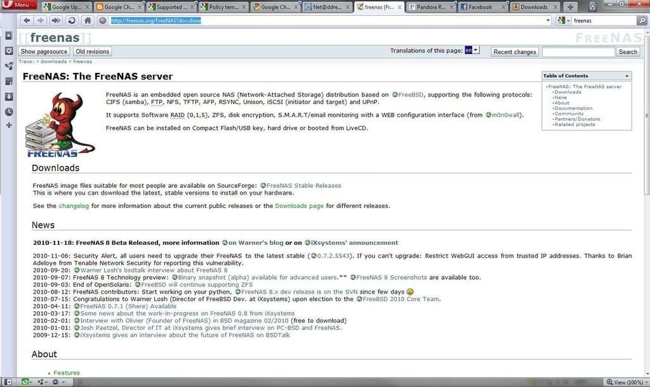
Task: Open a new tab with plus button
Action: click(x=571, y=7)
